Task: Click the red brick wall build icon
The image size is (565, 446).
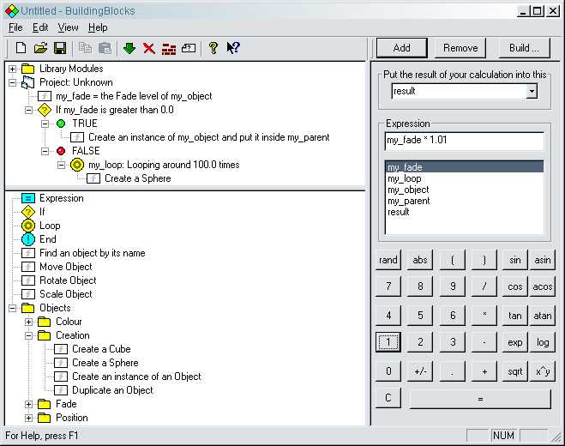Action: coord(169,49)
